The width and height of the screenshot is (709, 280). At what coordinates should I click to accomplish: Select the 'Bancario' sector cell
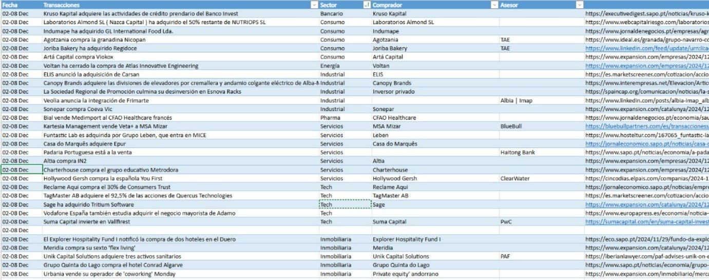tap(344, 13)
